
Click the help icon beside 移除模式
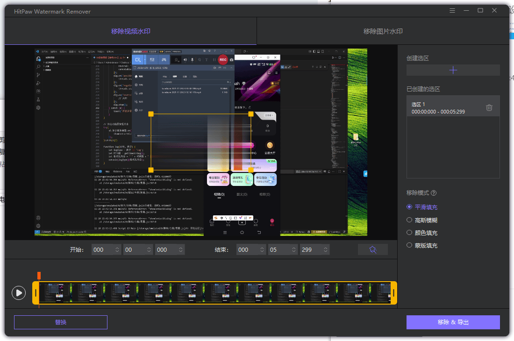pyautogui.click(x=434, y=193)
